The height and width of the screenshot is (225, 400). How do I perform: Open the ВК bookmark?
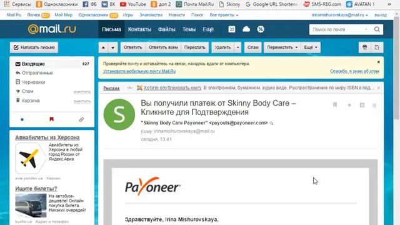click(108, 4)
